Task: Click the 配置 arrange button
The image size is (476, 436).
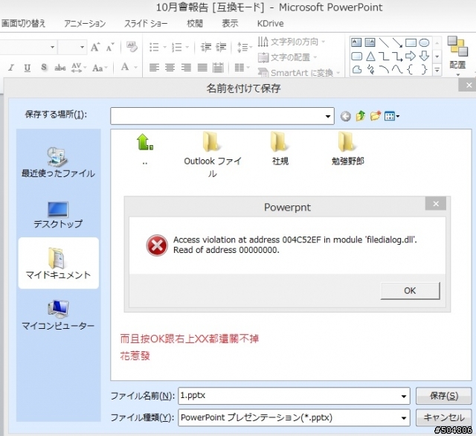Action: (457, 56)
